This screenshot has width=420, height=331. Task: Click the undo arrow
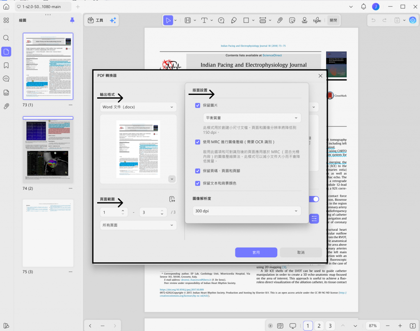point(373,20)
